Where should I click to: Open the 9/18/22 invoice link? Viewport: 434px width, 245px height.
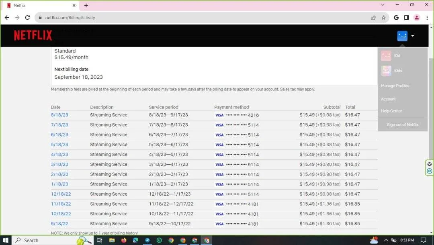59,224
